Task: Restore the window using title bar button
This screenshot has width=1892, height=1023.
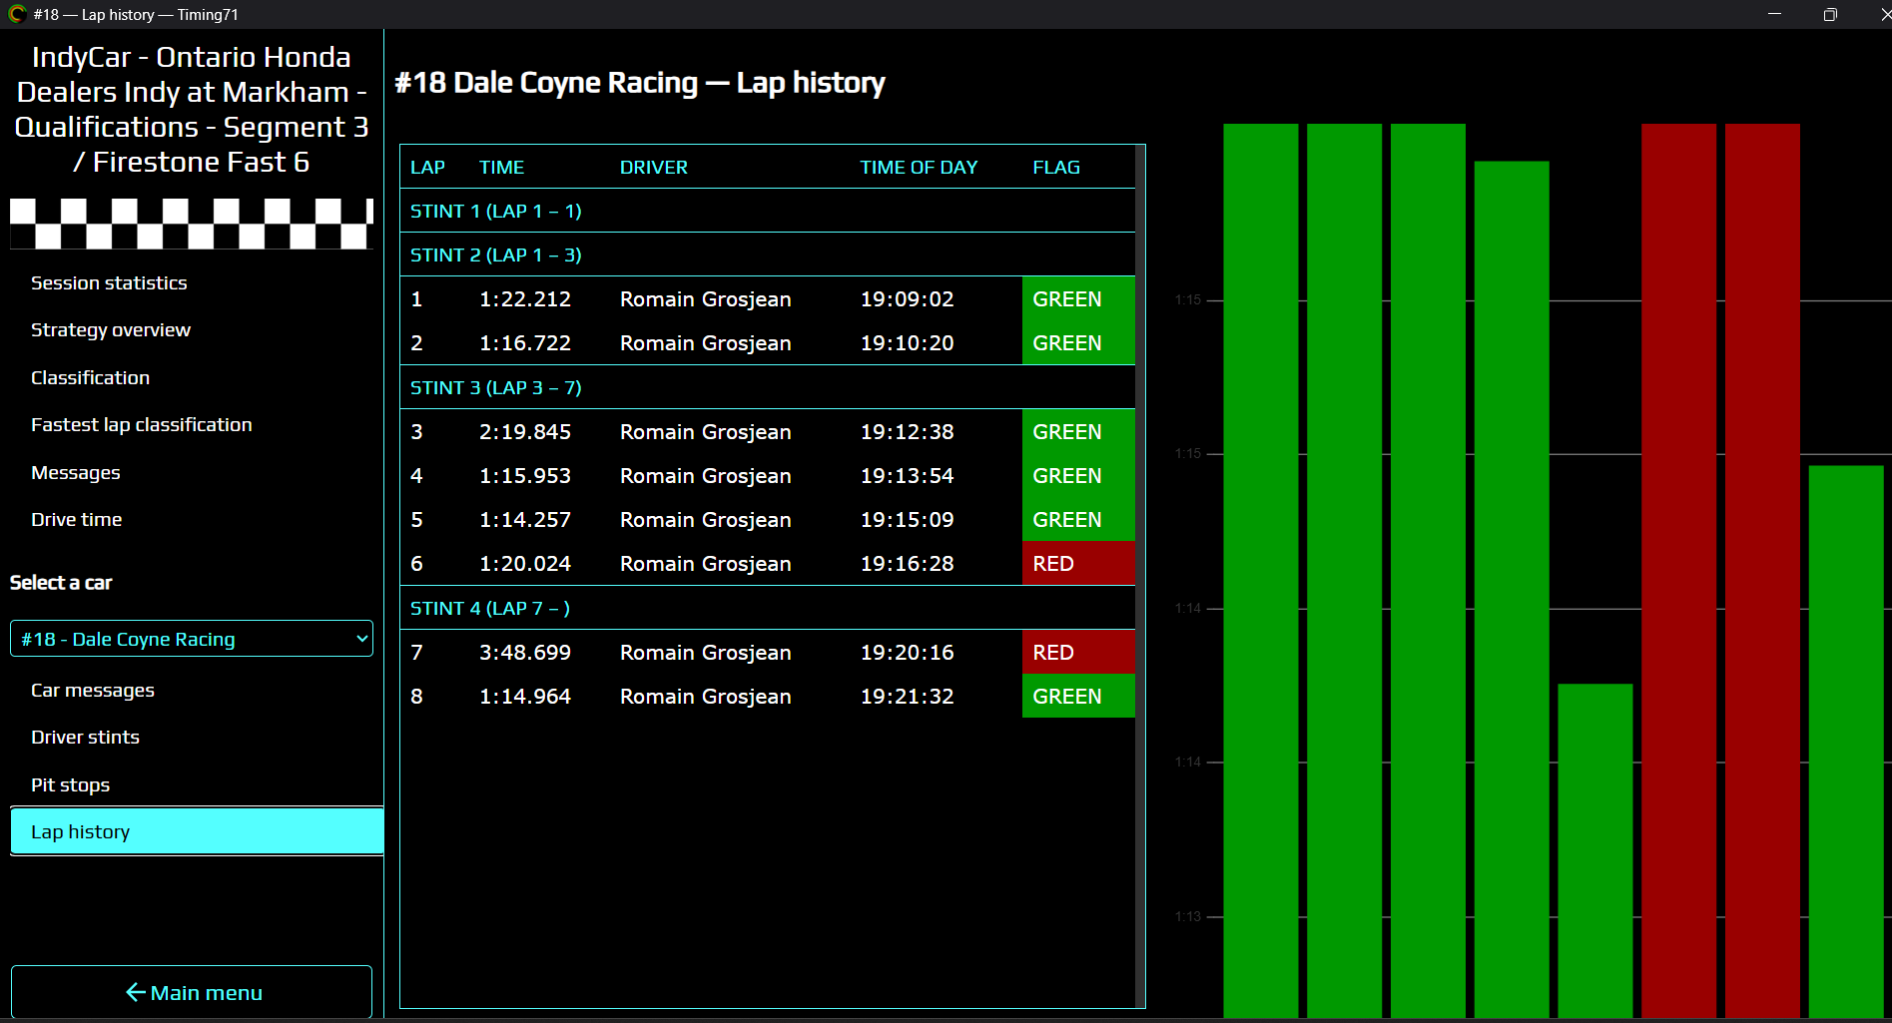Action: [x=1830, y=14]
